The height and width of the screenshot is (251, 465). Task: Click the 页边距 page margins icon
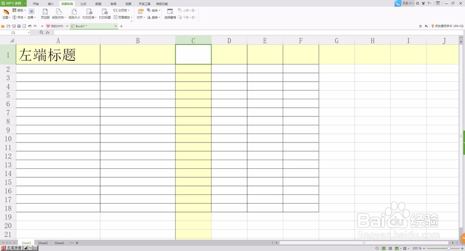45,12
